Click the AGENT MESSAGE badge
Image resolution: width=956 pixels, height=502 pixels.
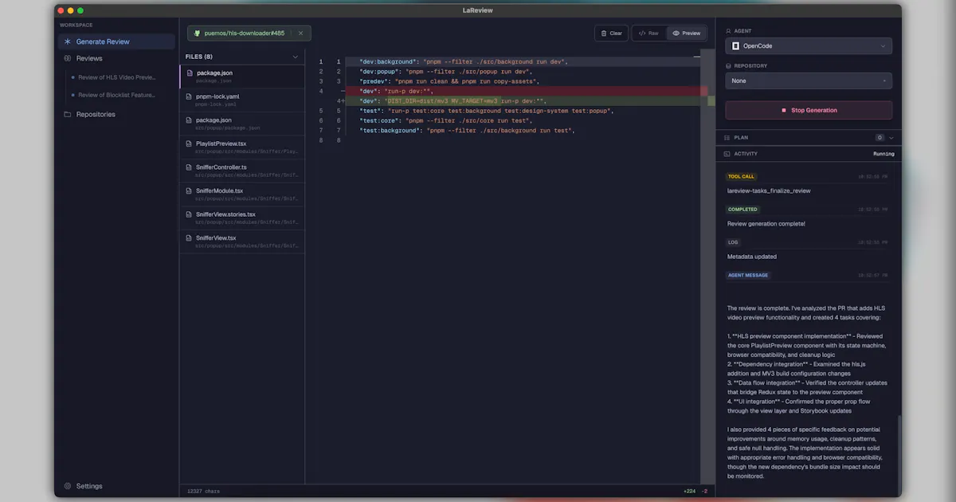click(x=748, y=276)
